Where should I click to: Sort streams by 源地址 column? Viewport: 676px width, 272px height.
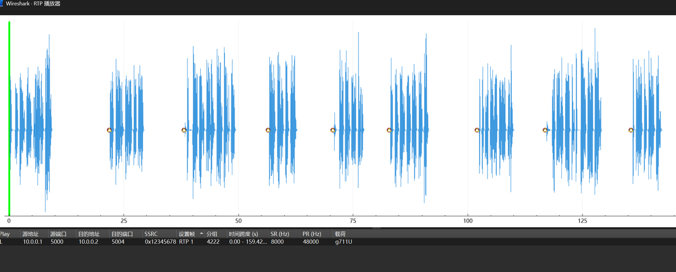coord(30,234)
